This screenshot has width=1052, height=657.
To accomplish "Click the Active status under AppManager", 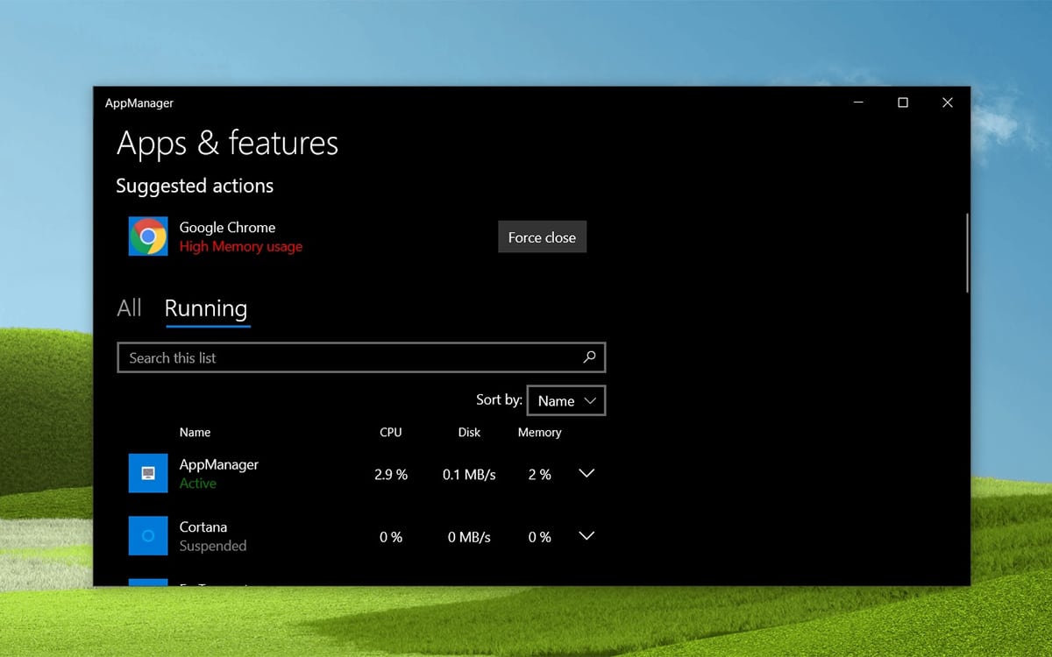I will [x=198, y=484].
